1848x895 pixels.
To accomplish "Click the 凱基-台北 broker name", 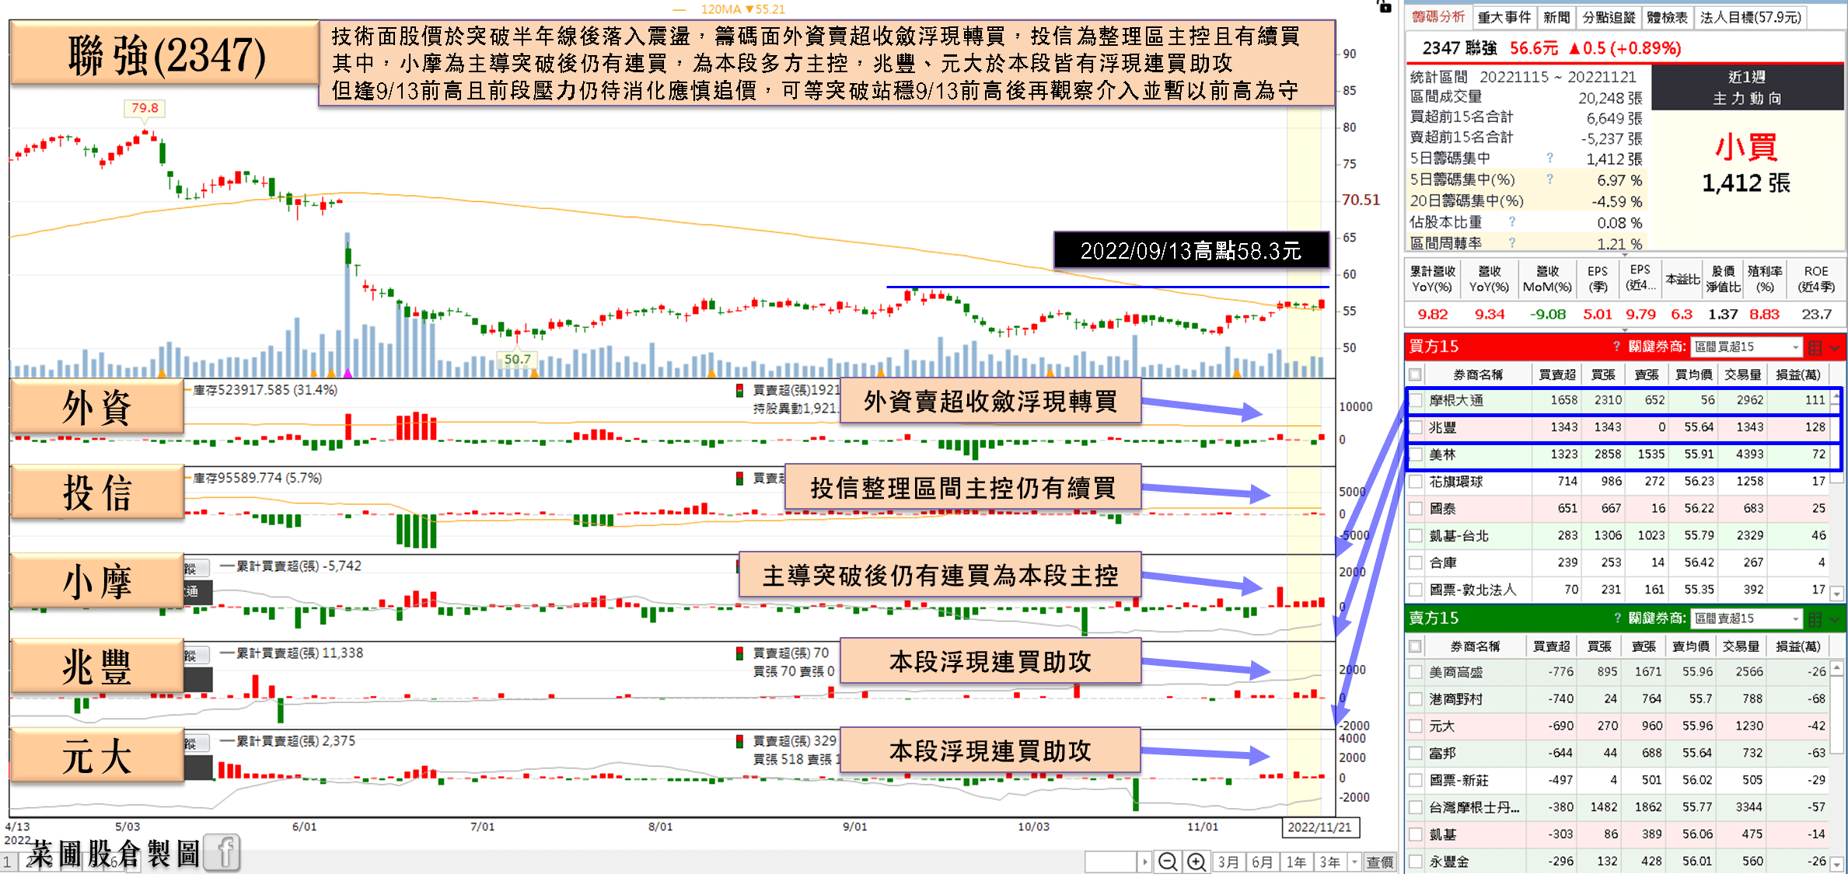I will point(1458,536).
